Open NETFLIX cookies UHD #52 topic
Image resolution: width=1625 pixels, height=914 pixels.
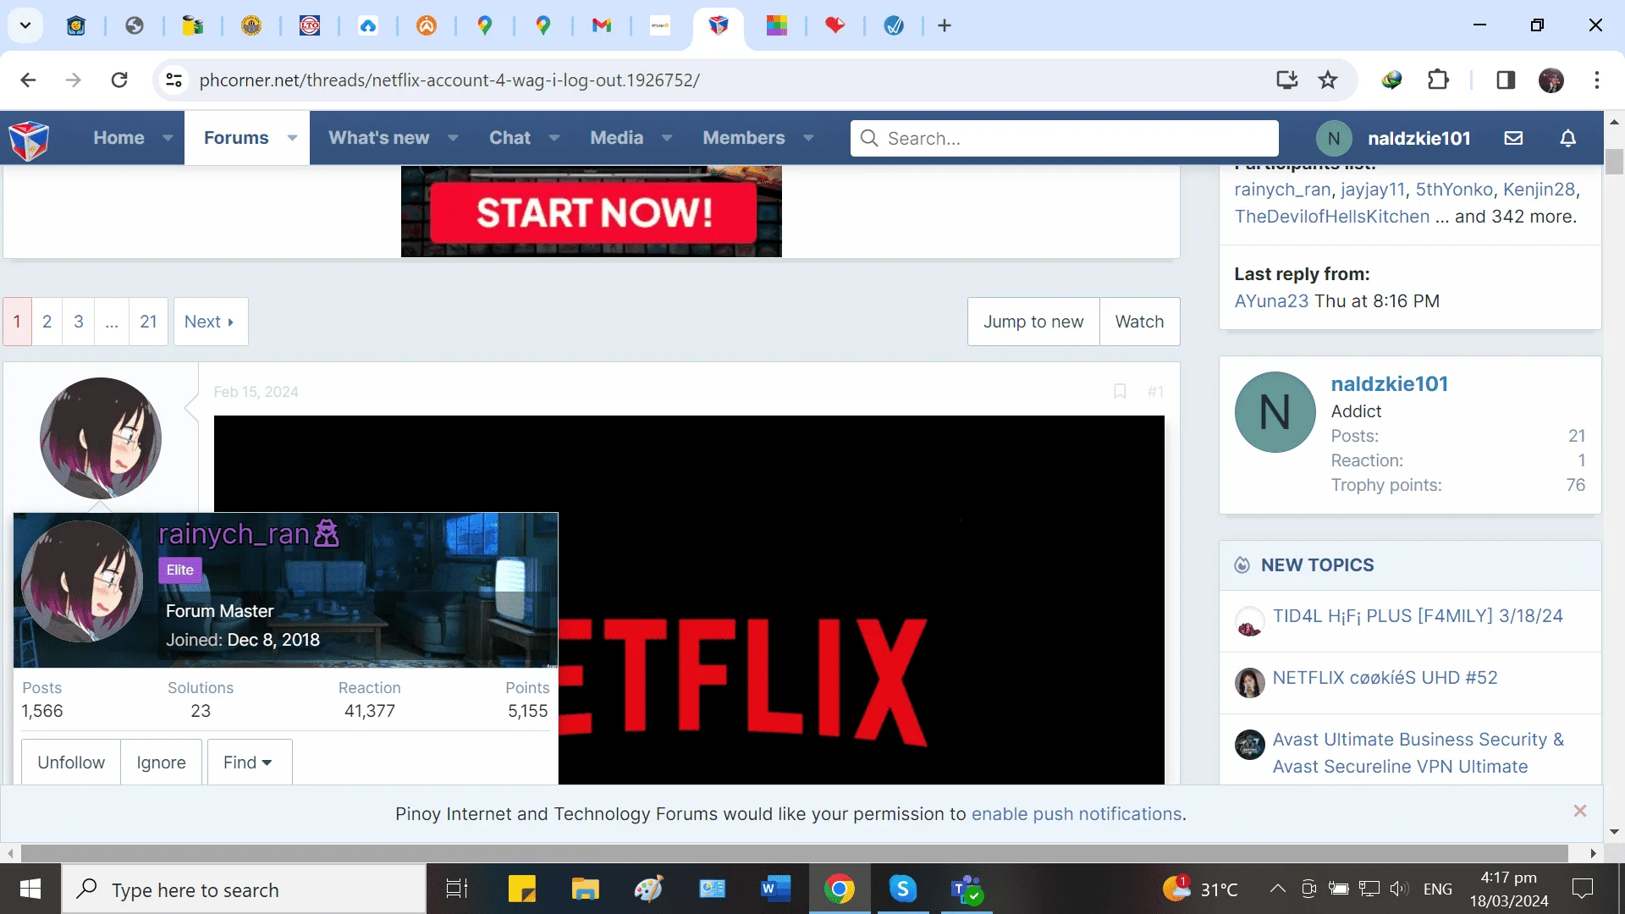[x=1385, y=678]
